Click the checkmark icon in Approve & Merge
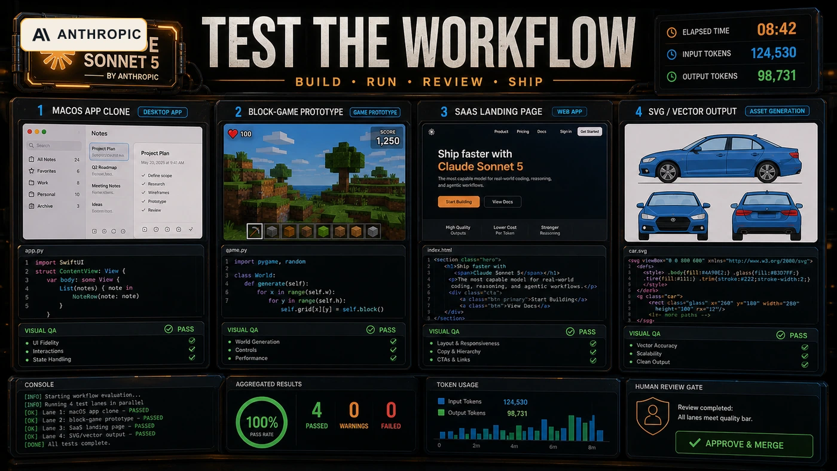The height and width of the screenshot is (471, 837). click(694, 444)
